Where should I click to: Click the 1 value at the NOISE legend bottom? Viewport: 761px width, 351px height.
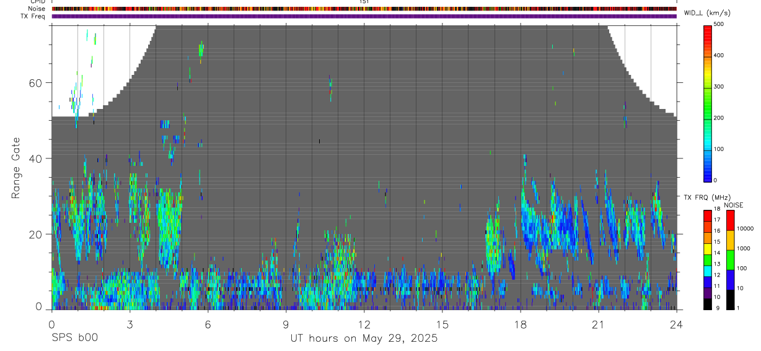coord(738,308)
